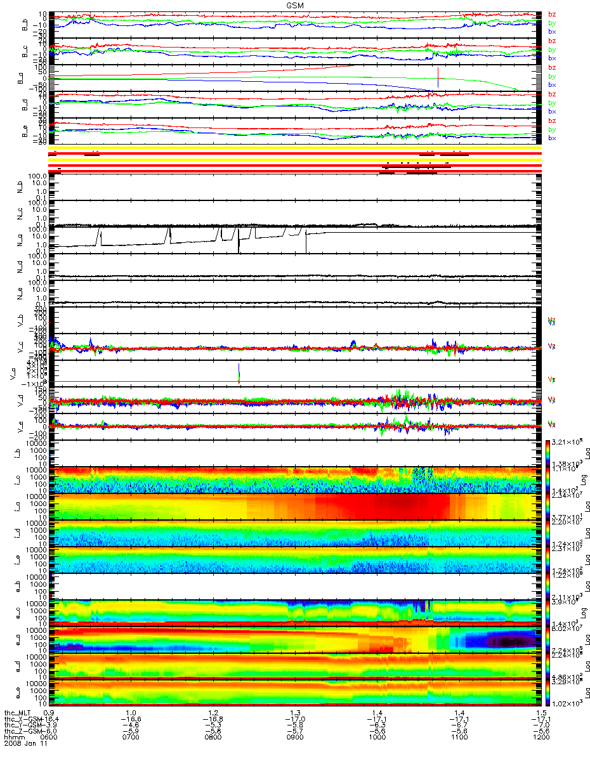Click the 1000 time tick label

click(x=377, y=738)
